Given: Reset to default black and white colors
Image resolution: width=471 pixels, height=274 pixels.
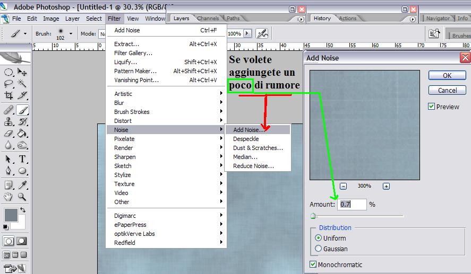Looking at the screenshot, I should point(6,227).
